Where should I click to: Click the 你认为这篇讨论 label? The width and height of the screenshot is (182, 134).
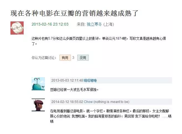point(44,58)
